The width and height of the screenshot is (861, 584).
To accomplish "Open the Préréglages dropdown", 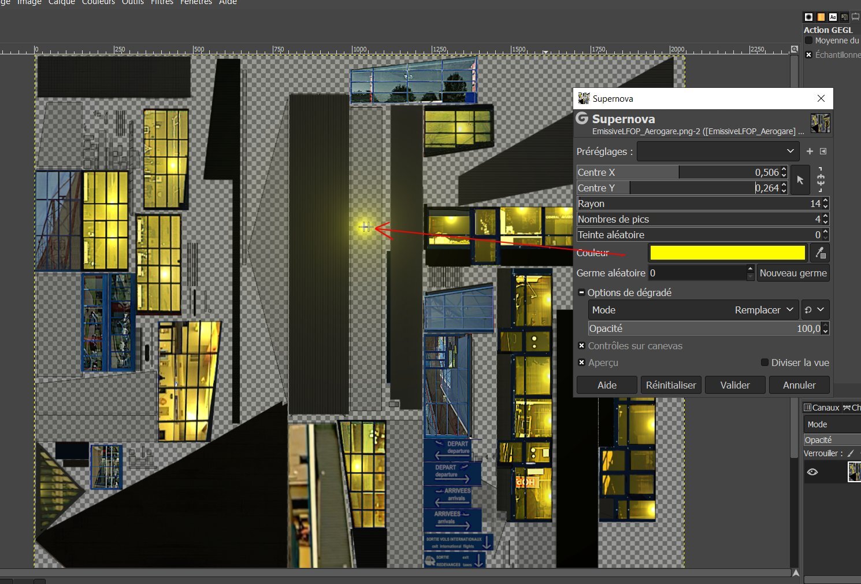I will tap(718, 151).
